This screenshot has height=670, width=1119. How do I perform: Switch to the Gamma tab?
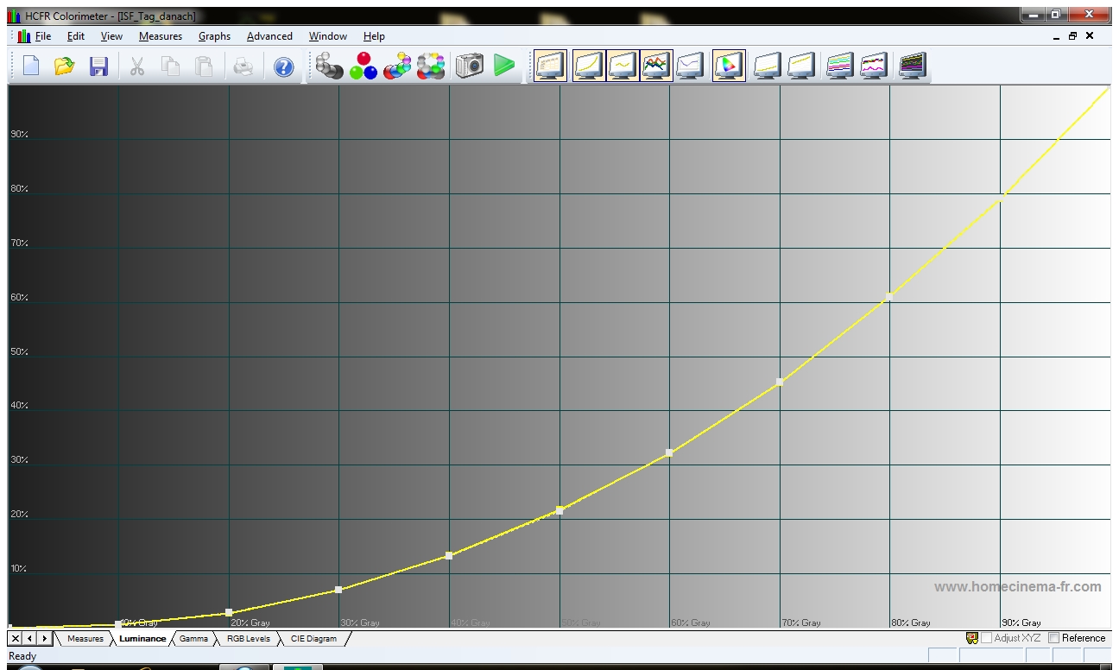193,639
